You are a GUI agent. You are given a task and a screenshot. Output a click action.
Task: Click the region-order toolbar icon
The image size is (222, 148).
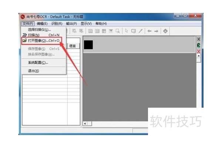tap(134, 31)
